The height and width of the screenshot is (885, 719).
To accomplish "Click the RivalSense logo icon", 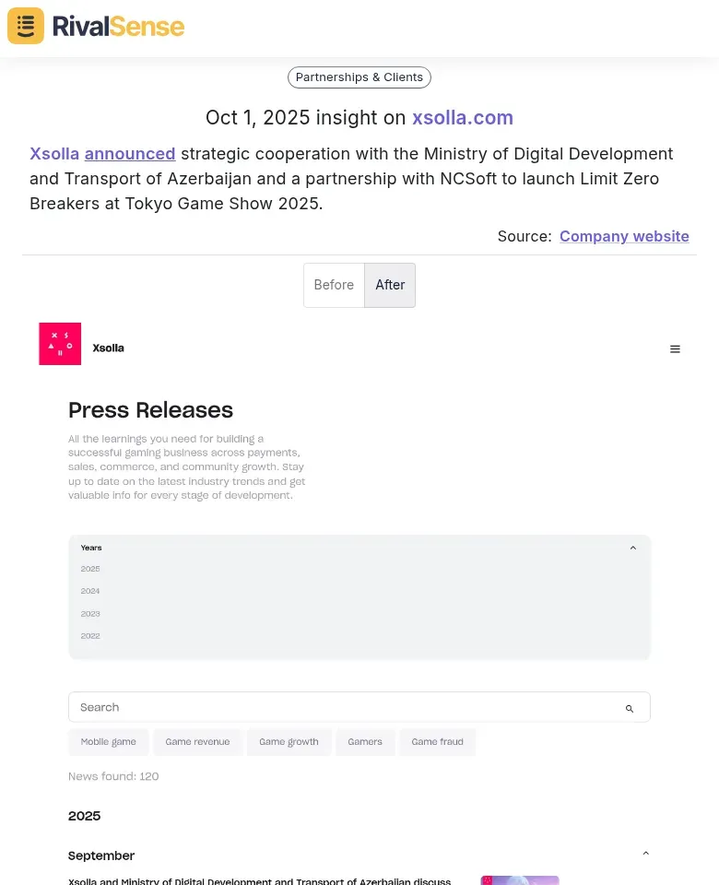I will [26, 26].
